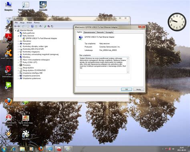Click the taskbar clock showing date

182,149
